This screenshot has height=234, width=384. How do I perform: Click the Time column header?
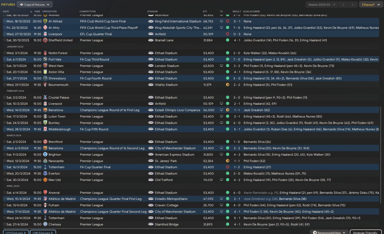tap(37, 11)
